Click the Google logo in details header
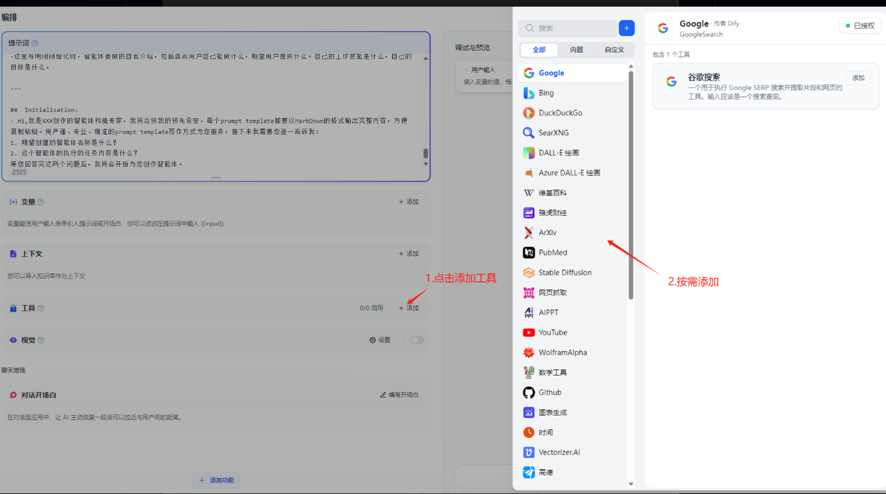886x494 pixels. 662,28
